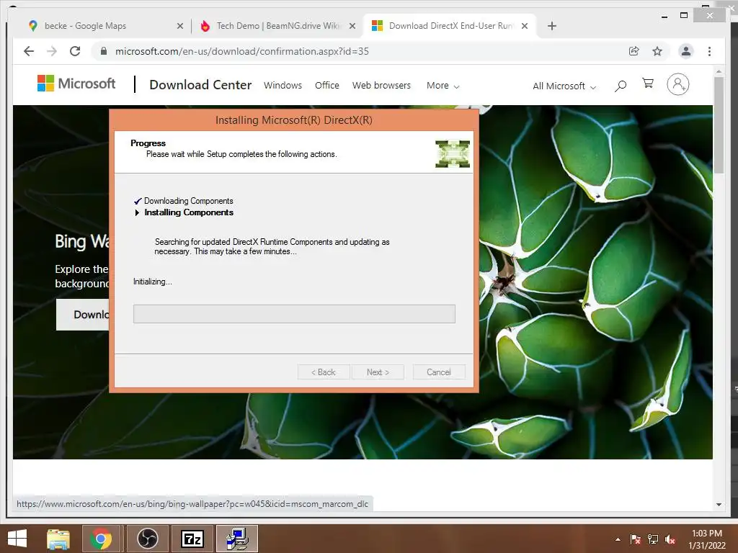Cancel the DirectX installation
738x553 pixels.
click(x=439, y=372)
